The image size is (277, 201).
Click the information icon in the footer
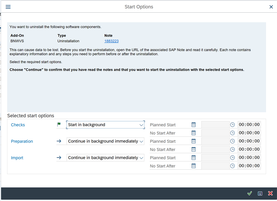click(260, 193)
